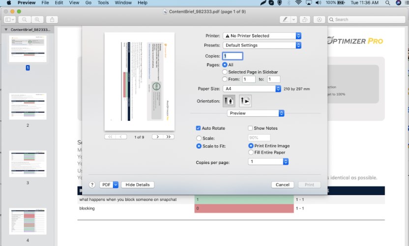Viewport: 409px width, 246px height.
Task: Go to next page in print preview
Action: (x=157, y=137)
